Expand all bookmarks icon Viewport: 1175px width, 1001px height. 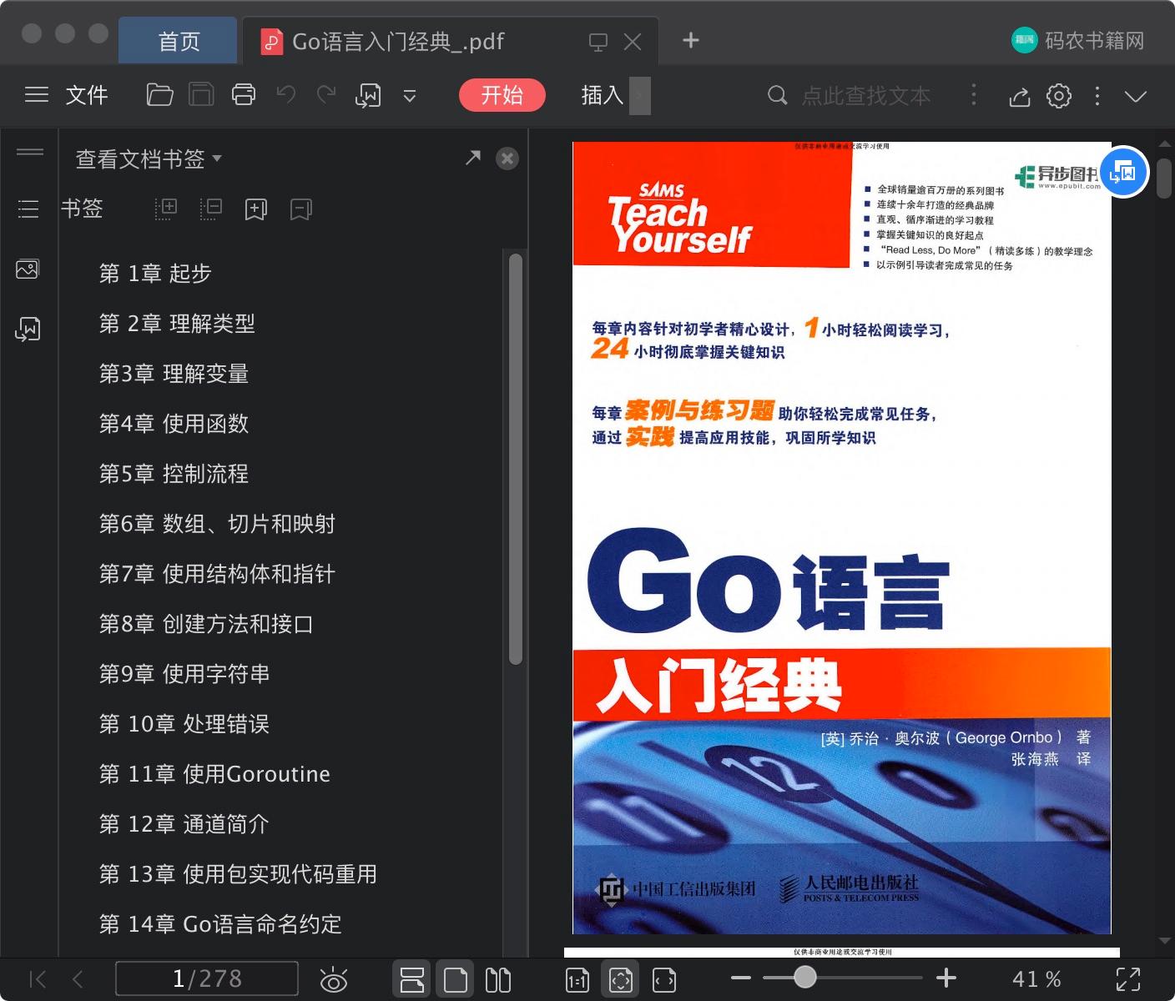166,209
